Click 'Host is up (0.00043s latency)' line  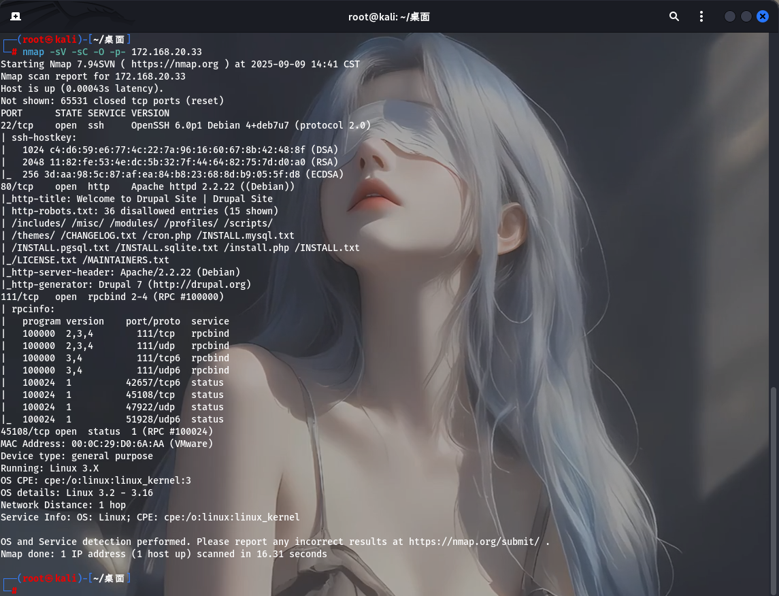(x=82, y=89)
